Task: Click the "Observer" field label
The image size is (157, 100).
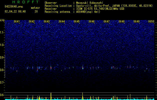Action: coord(51,3)
